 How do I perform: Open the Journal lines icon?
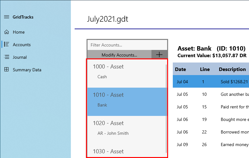coord(7,57)
